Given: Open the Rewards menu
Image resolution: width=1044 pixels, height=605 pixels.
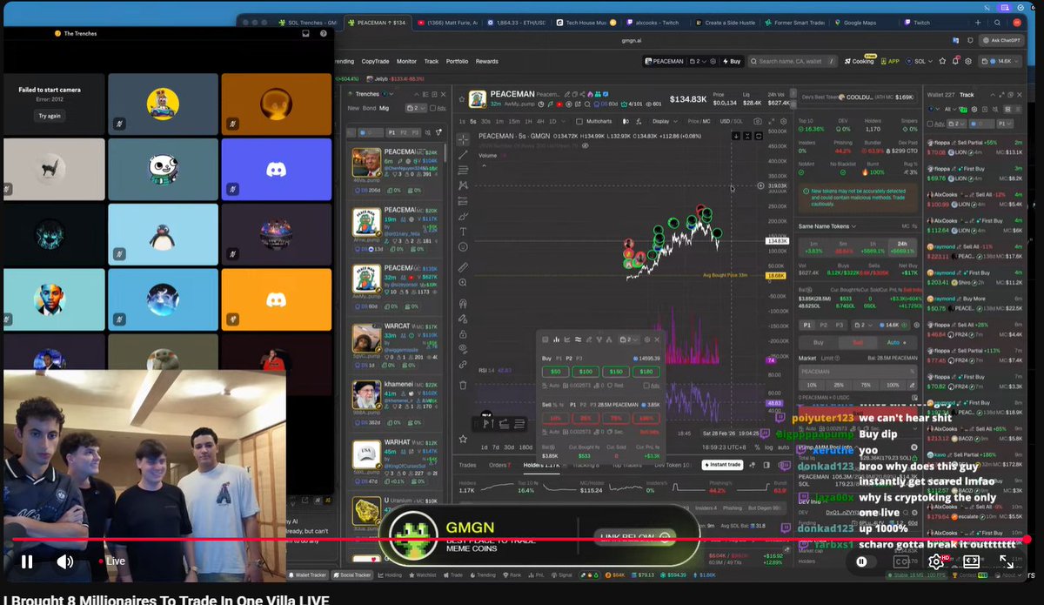Looking at the screenshot, I should tap(487, 61).
